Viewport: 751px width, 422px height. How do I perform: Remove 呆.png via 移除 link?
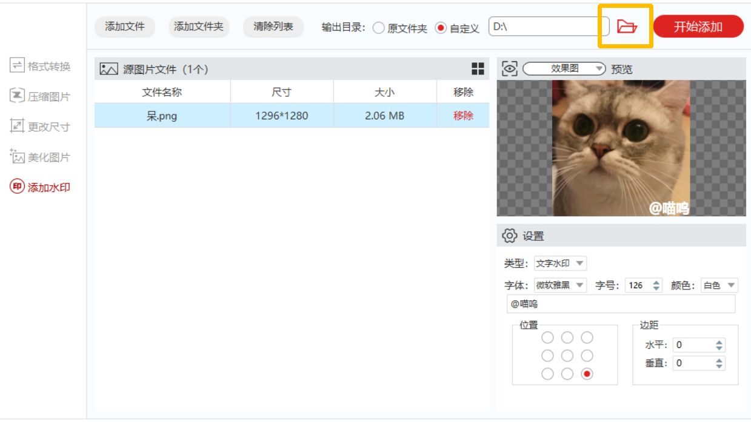[463, 116]
